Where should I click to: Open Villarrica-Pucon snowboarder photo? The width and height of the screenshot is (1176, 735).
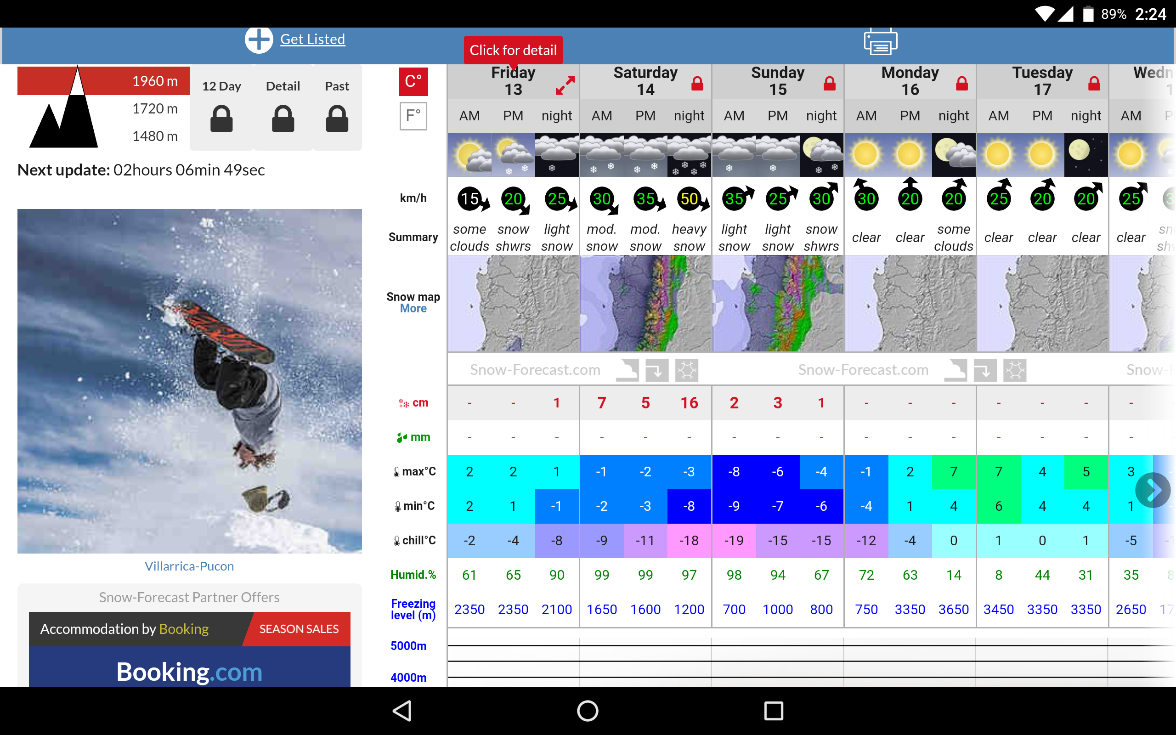click(190, 381)
